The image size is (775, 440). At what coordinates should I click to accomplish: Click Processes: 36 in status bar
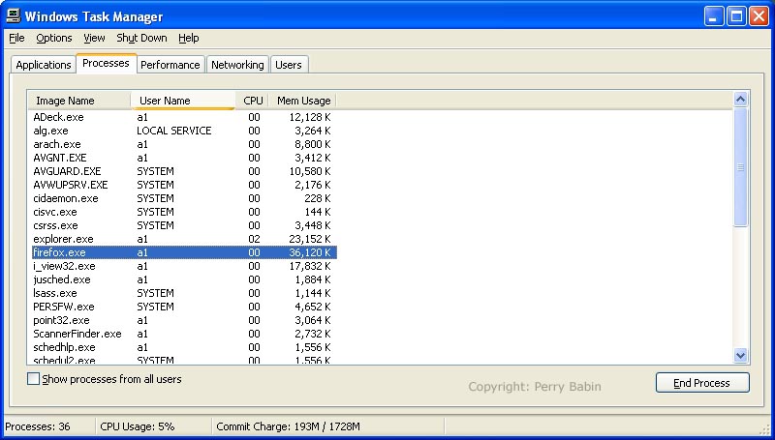(x=38, y=426)
